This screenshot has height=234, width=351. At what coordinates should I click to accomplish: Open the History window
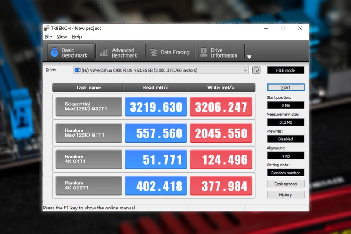[286, 195]
